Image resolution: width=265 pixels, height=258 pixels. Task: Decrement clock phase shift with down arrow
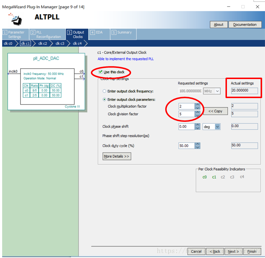[197, 128]
